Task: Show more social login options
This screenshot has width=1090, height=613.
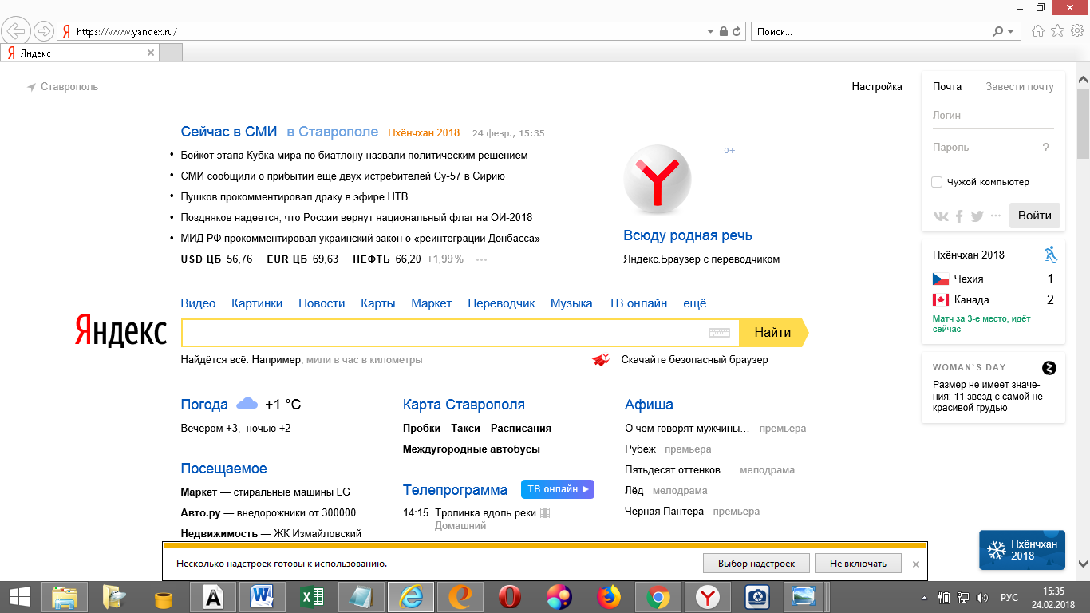Action: click(x=995, y=216)
